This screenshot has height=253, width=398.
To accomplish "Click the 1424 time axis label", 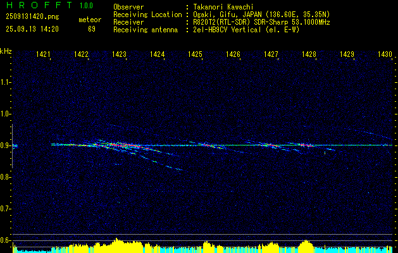I will click(157, 54).
